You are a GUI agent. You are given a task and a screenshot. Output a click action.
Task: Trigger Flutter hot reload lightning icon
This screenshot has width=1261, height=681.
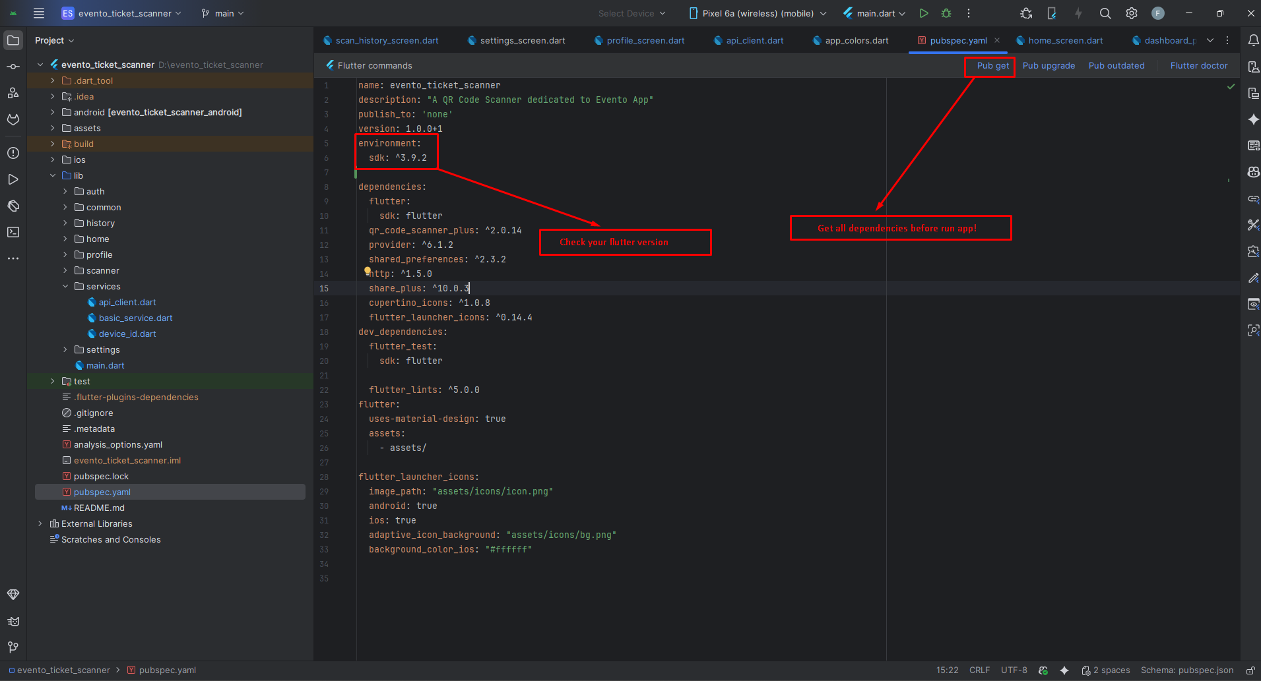tap(1078, 13)
